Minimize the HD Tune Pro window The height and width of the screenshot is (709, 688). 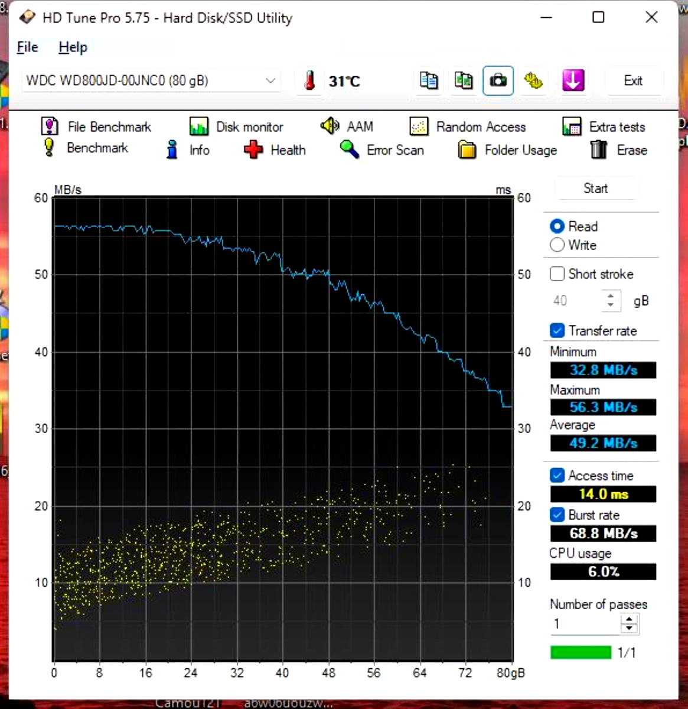pos(546,17)
